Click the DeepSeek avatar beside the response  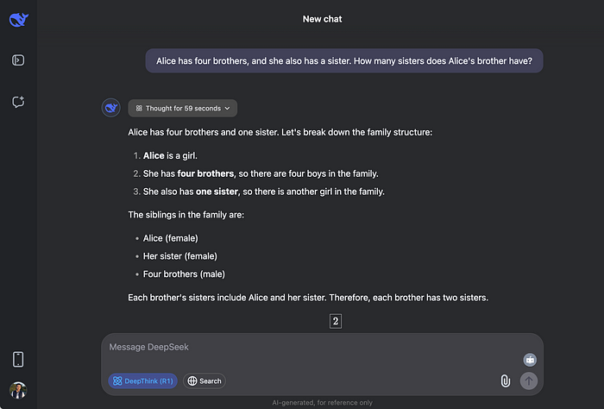[111, 108]
